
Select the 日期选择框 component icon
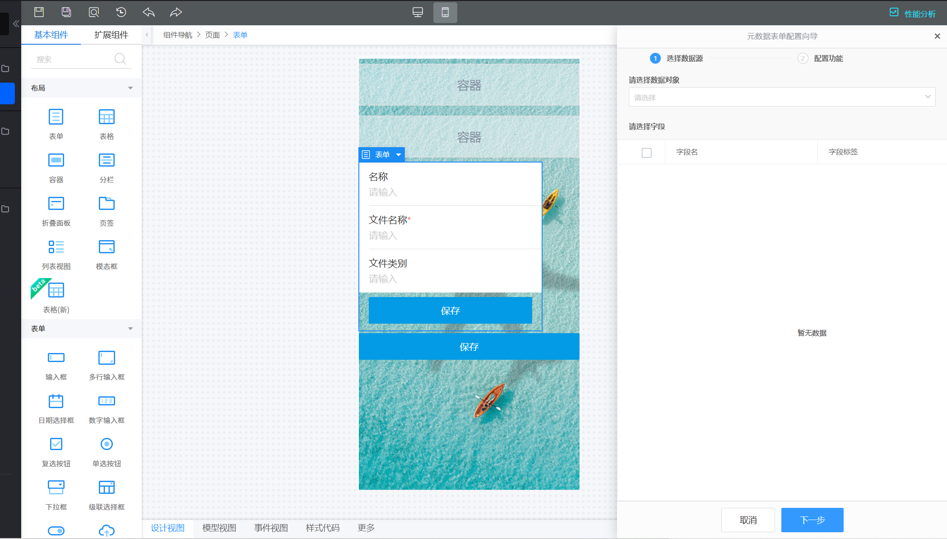pyautogui.click(x=56, y=401)
